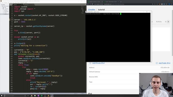The height and width of the screenshot is (97, 173).
Task: Click Add Private IPv4
Action: pos(97,63)
